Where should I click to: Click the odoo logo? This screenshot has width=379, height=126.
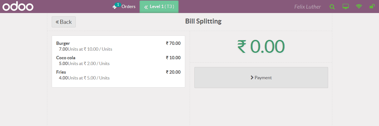(x=18, y=7)
